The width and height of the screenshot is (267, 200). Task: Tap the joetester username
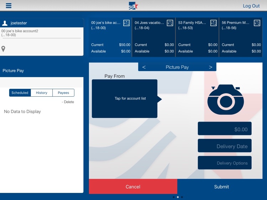19,23
